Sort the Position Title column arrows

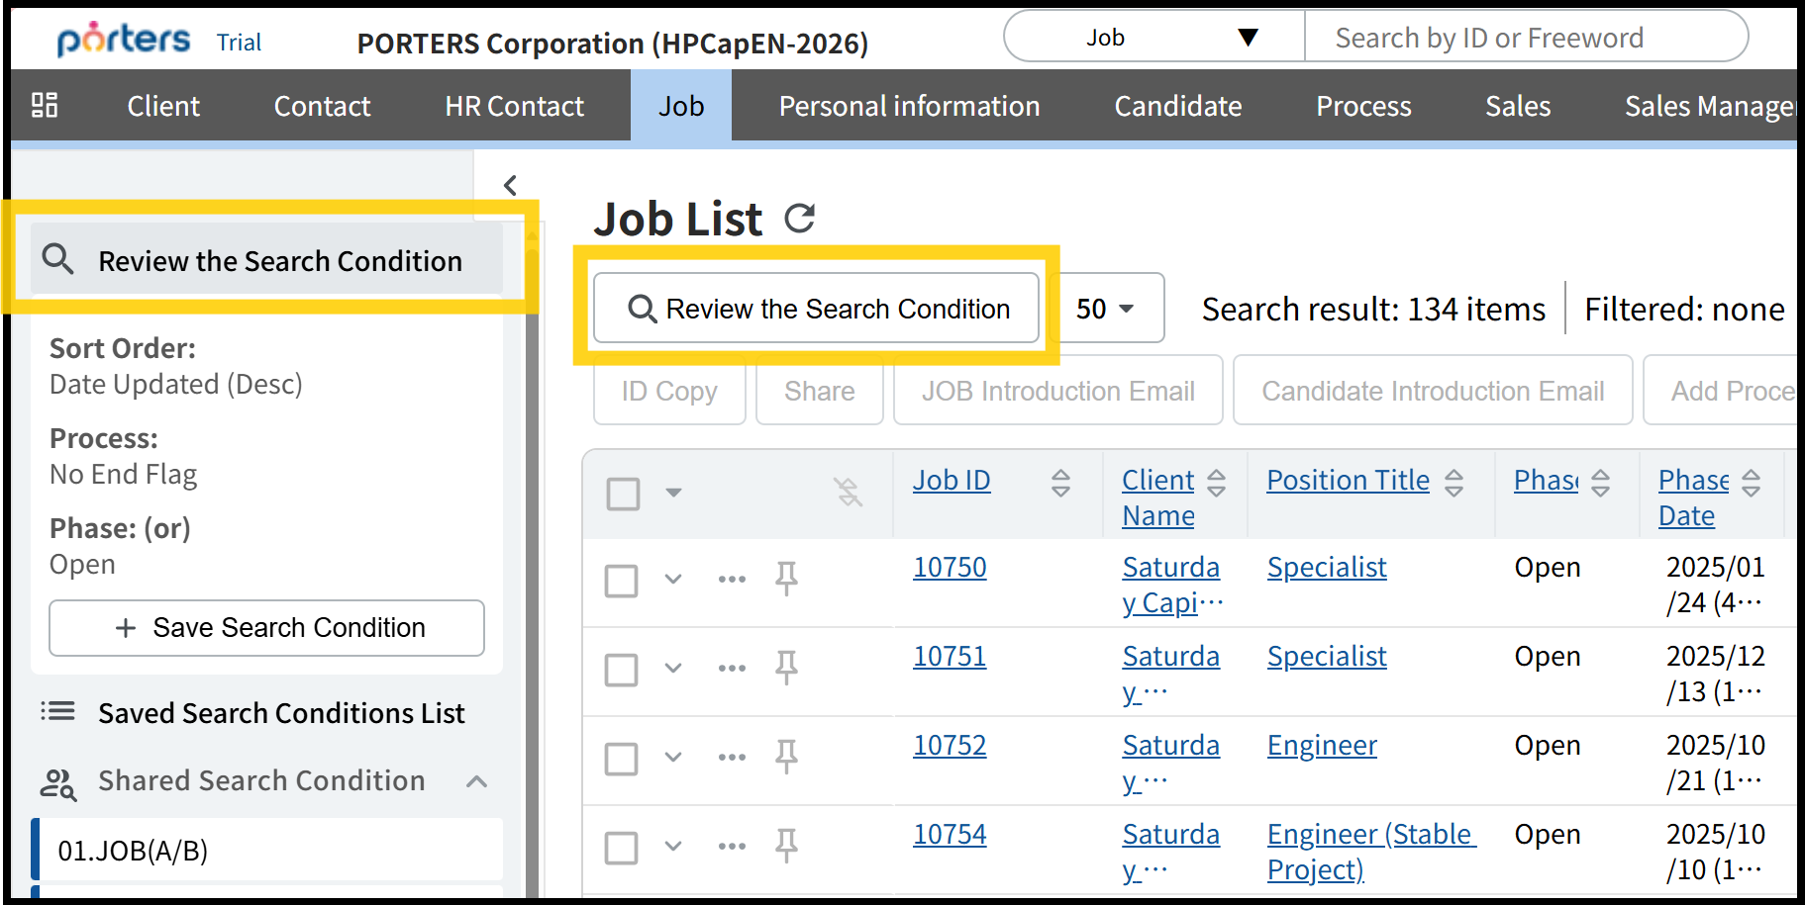[x=1454, y=483]
